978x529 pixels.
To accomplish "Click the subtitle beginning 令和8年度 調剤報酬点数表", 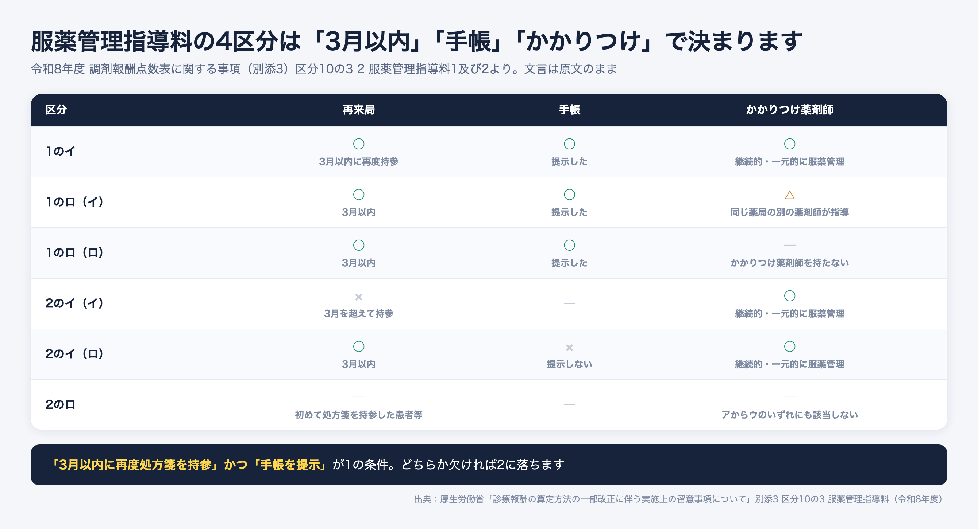I will [x=323, y=69].
